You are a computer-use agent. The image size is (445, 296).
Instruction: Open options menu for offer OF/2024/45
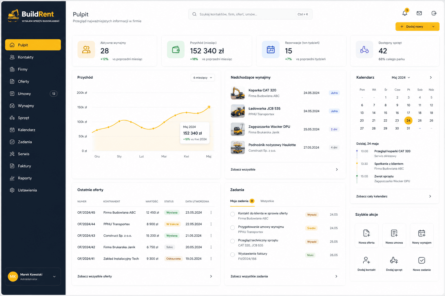click(211, 212)
